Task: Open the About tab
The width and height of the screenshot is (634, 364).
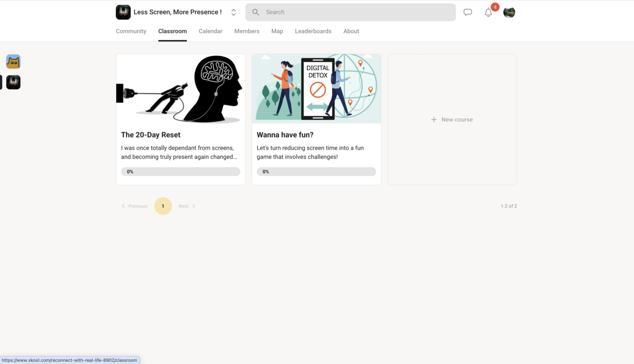Action: (x=351, y=31)
